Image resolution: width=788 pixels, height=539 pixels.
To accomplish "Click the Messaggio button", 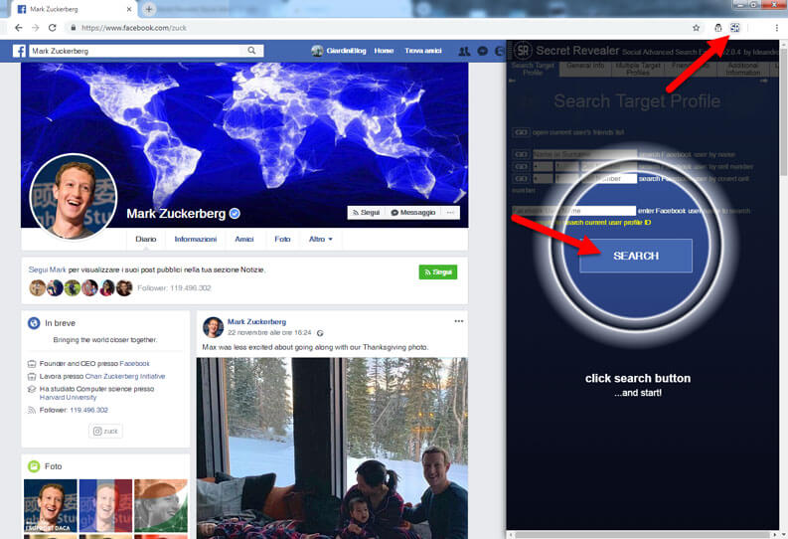I will [413, 213].
